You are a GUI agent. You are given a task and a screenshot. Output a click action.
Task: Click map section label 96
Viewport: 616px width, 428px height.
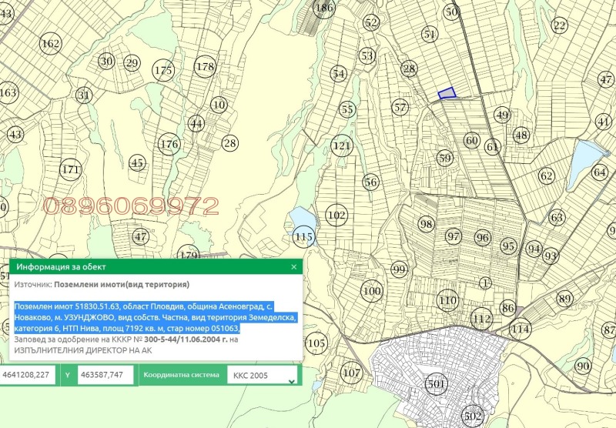click(483, 238)
